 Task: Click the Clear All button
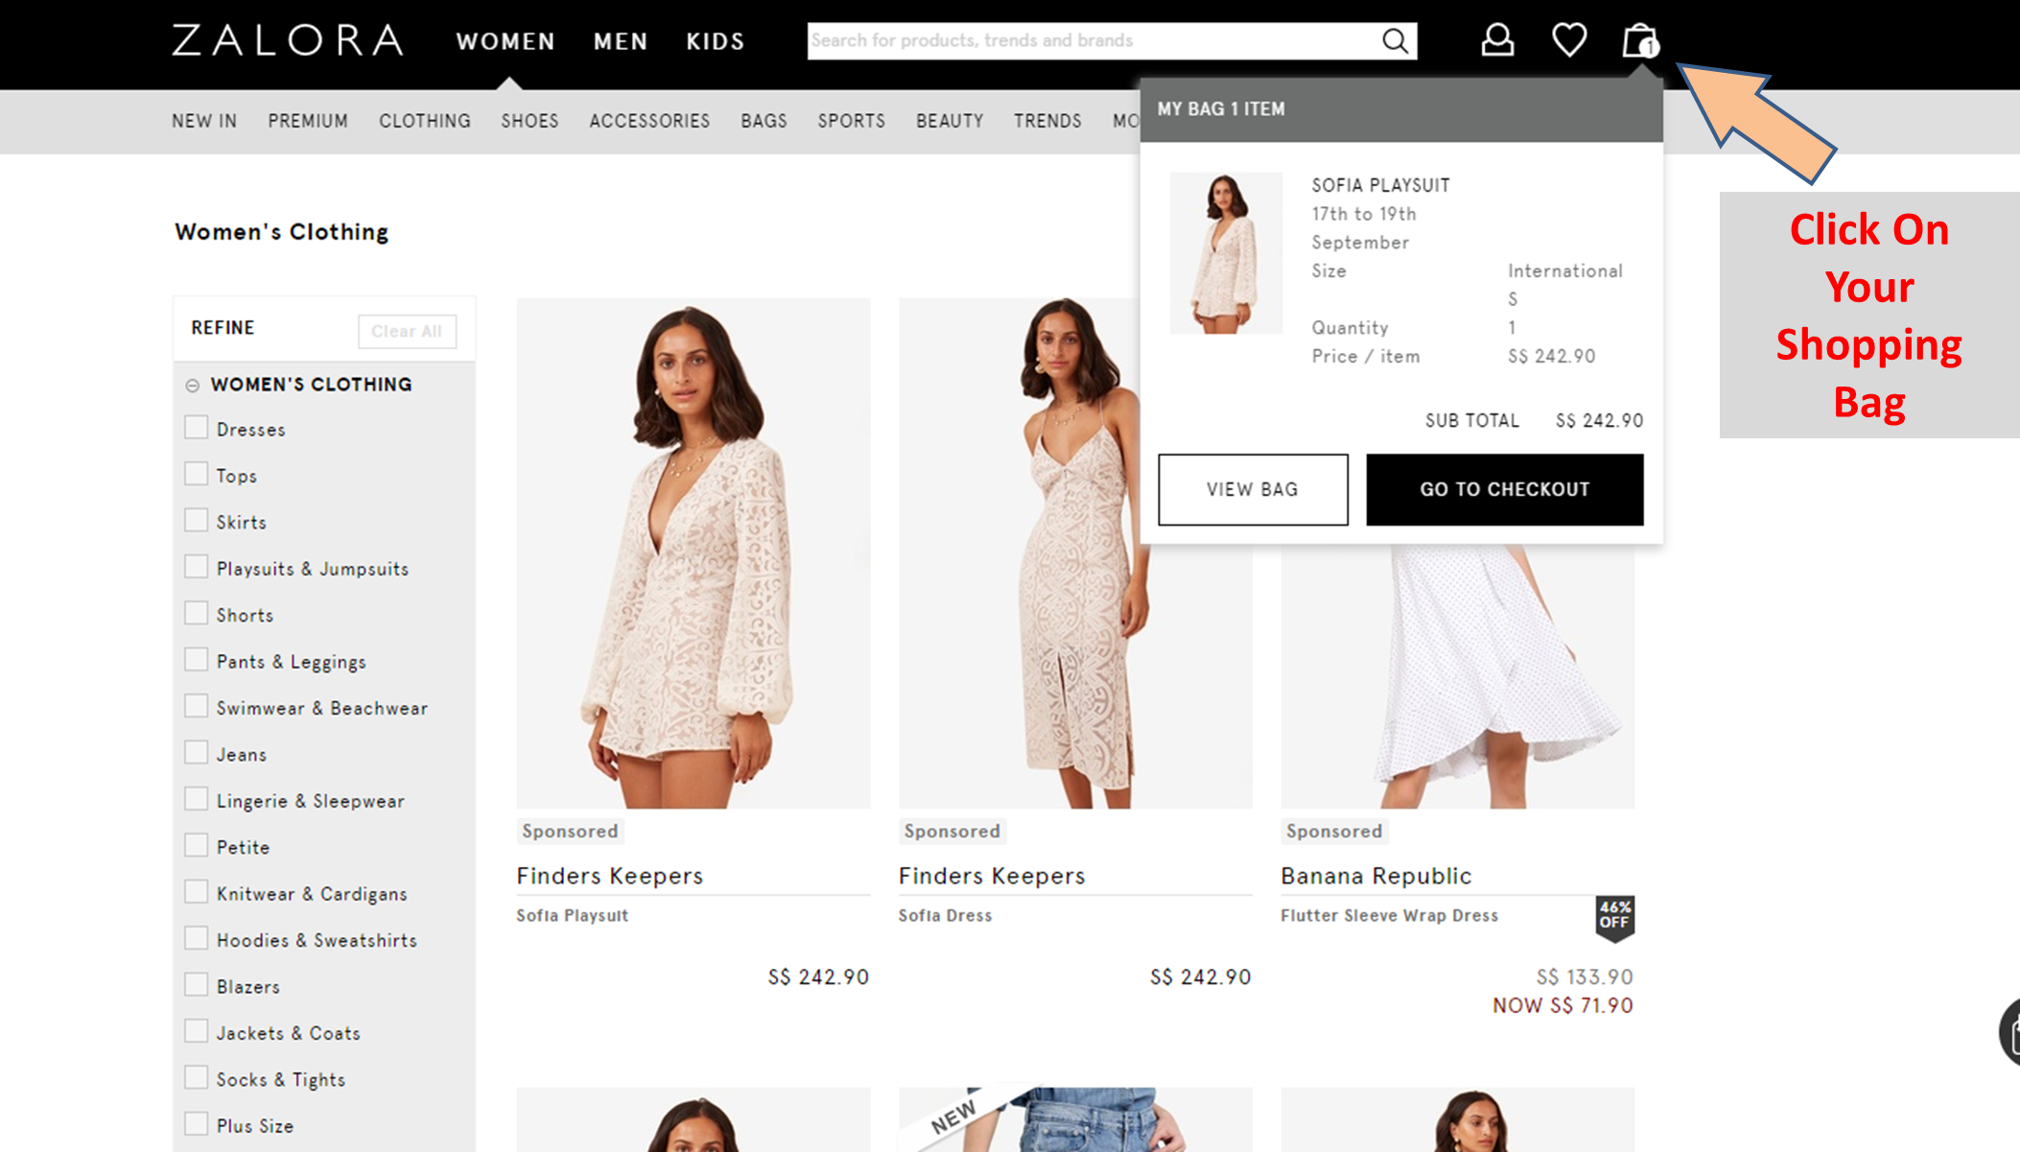click(x=407, y=331)
